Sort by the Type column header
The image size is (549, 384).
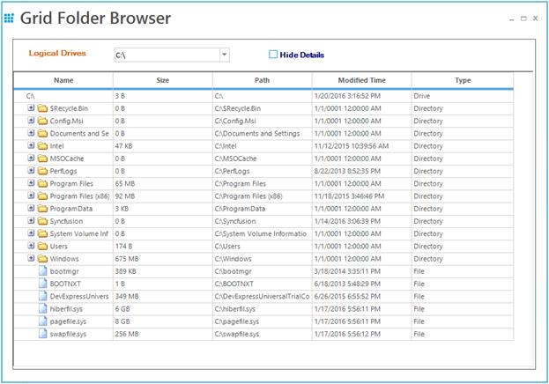click(463, 80)
